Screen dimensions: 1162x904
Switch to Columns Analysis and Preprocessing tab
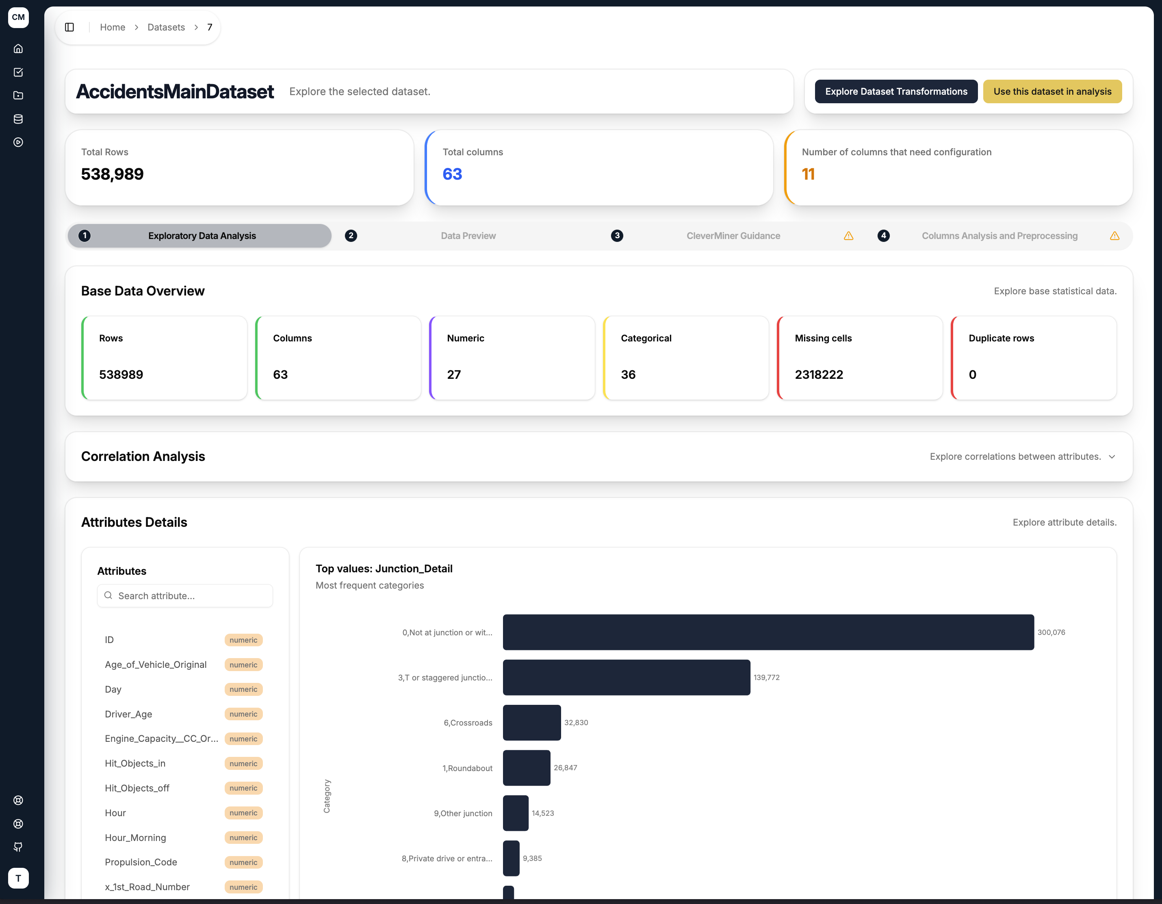click(999, 236)
